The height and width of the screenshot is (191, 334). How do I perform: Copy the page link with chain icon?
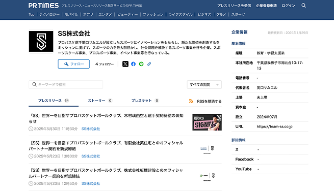(149, 64)
